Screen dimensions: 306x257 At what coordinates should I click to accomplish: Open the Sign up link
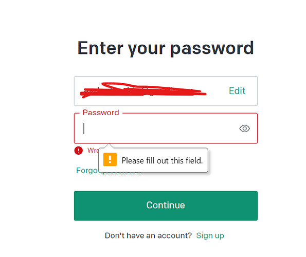pyautogui.click(x=210, y=235)
